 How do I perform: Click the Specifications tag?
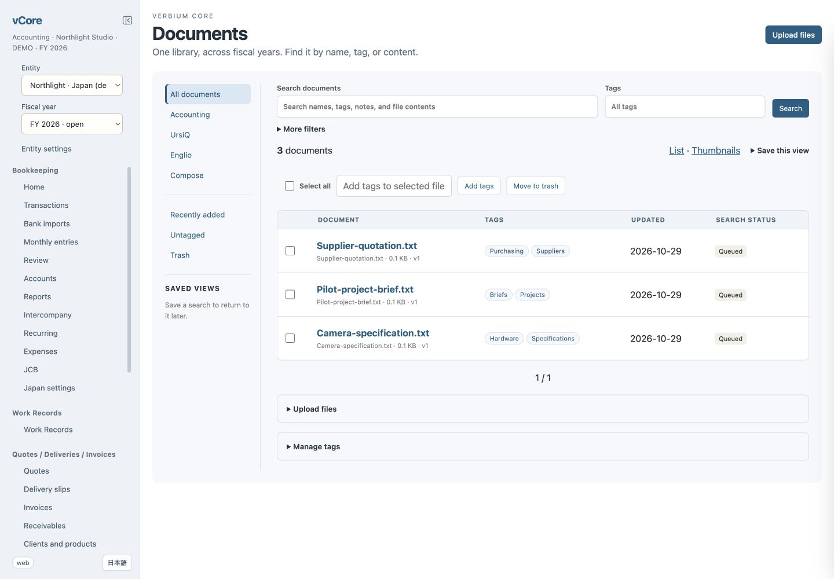tap(553, 339)
